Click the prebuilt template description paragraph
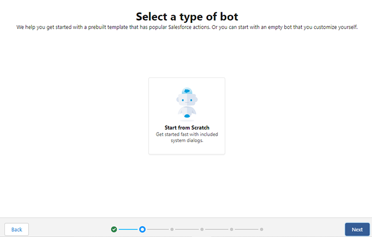 (x=187, y=27)
